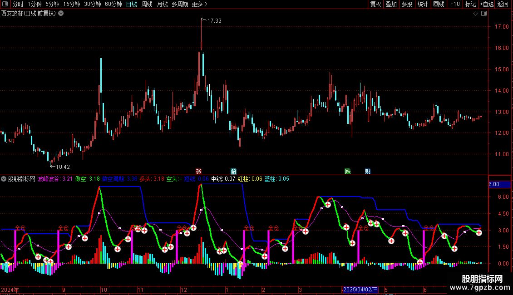Click the 复权 button
The width and height of the screenshot is (513, 295).
coord(375,4)
